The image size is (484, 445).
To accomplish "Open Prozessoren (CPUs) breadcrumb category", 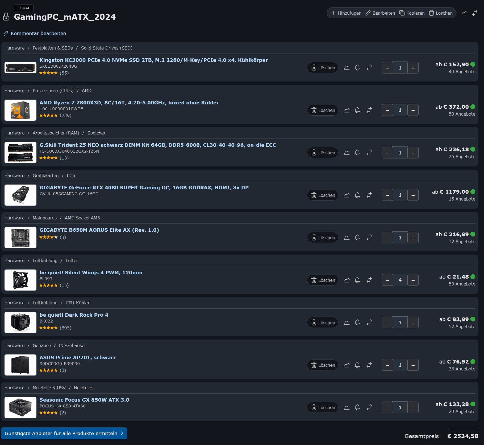I will 53,91.
